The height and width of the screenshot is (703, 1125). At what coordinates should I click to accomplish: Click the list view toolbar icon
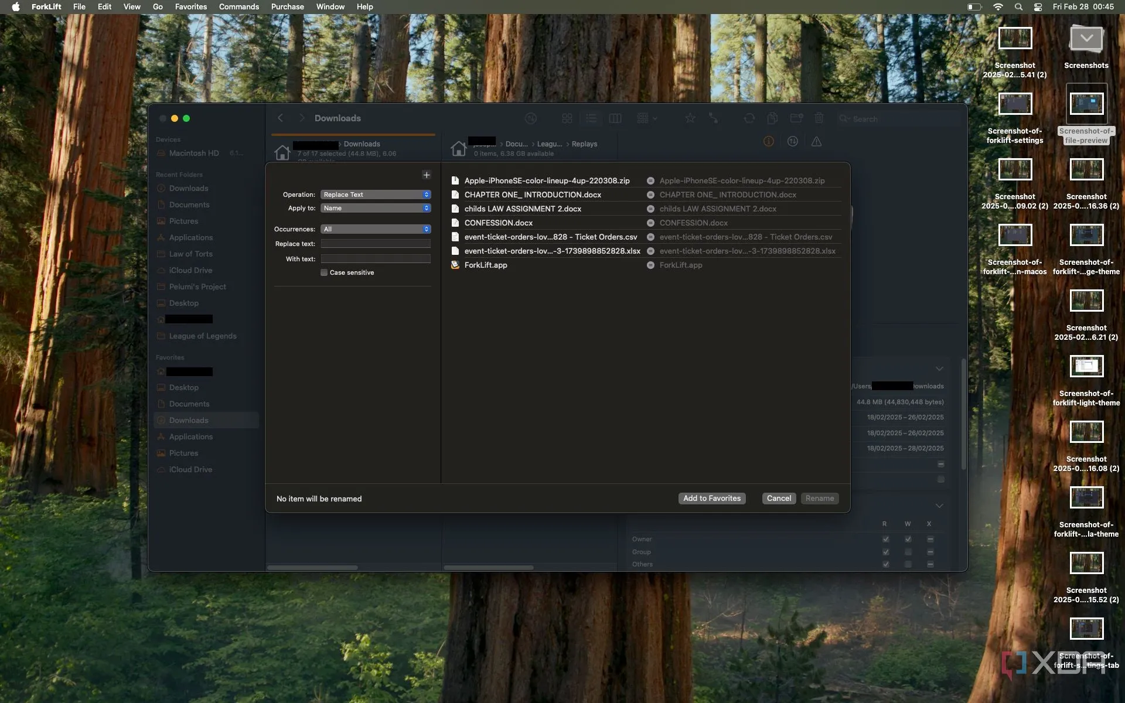point(591,118)
